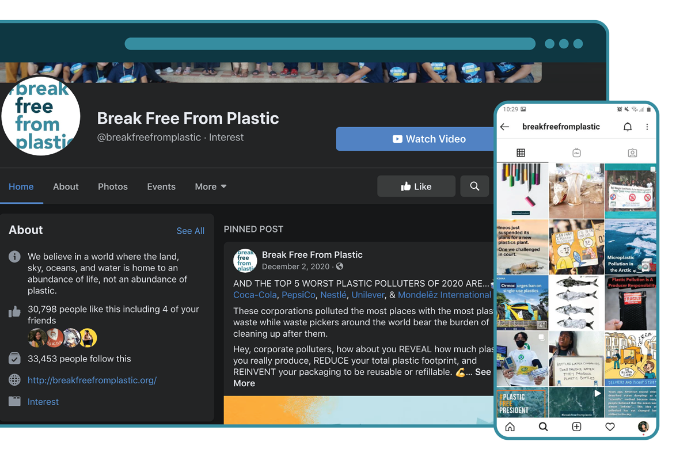676x453 pixels.
Task: Open Ormoc urges ban Instagram post
Action: tap(522, 303)
